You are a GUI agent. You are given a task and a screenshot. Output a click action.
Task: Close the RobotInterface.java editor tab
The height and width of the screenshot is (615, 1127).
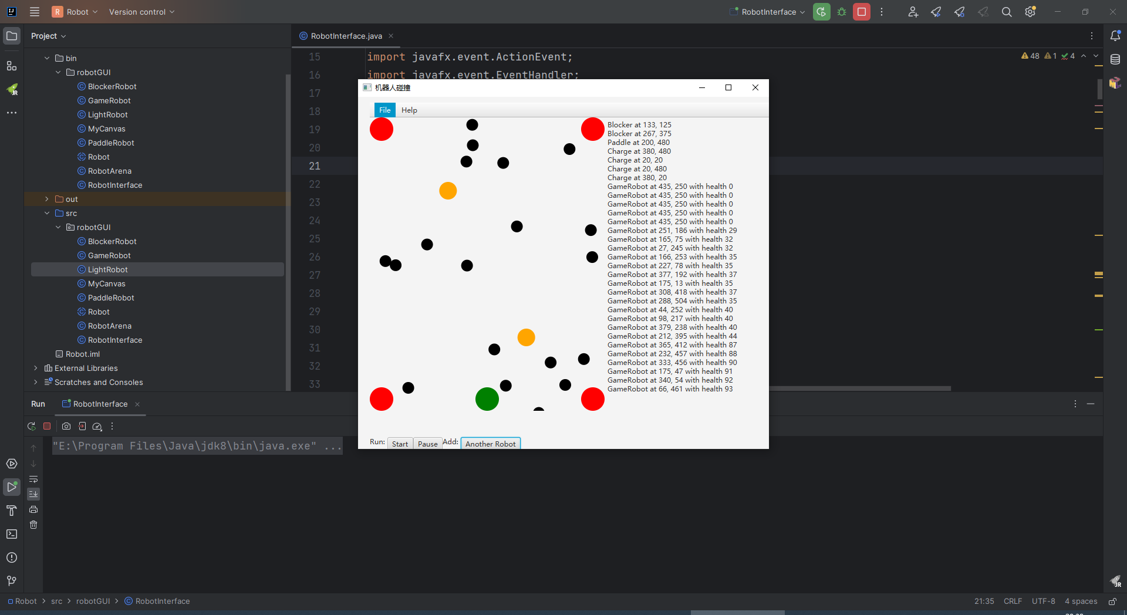point(391,36)
